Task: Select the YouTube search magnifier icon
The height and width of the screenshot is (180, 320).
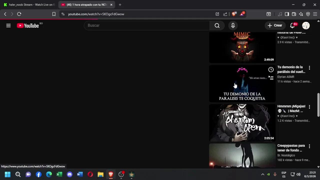Action: [217, 25]
